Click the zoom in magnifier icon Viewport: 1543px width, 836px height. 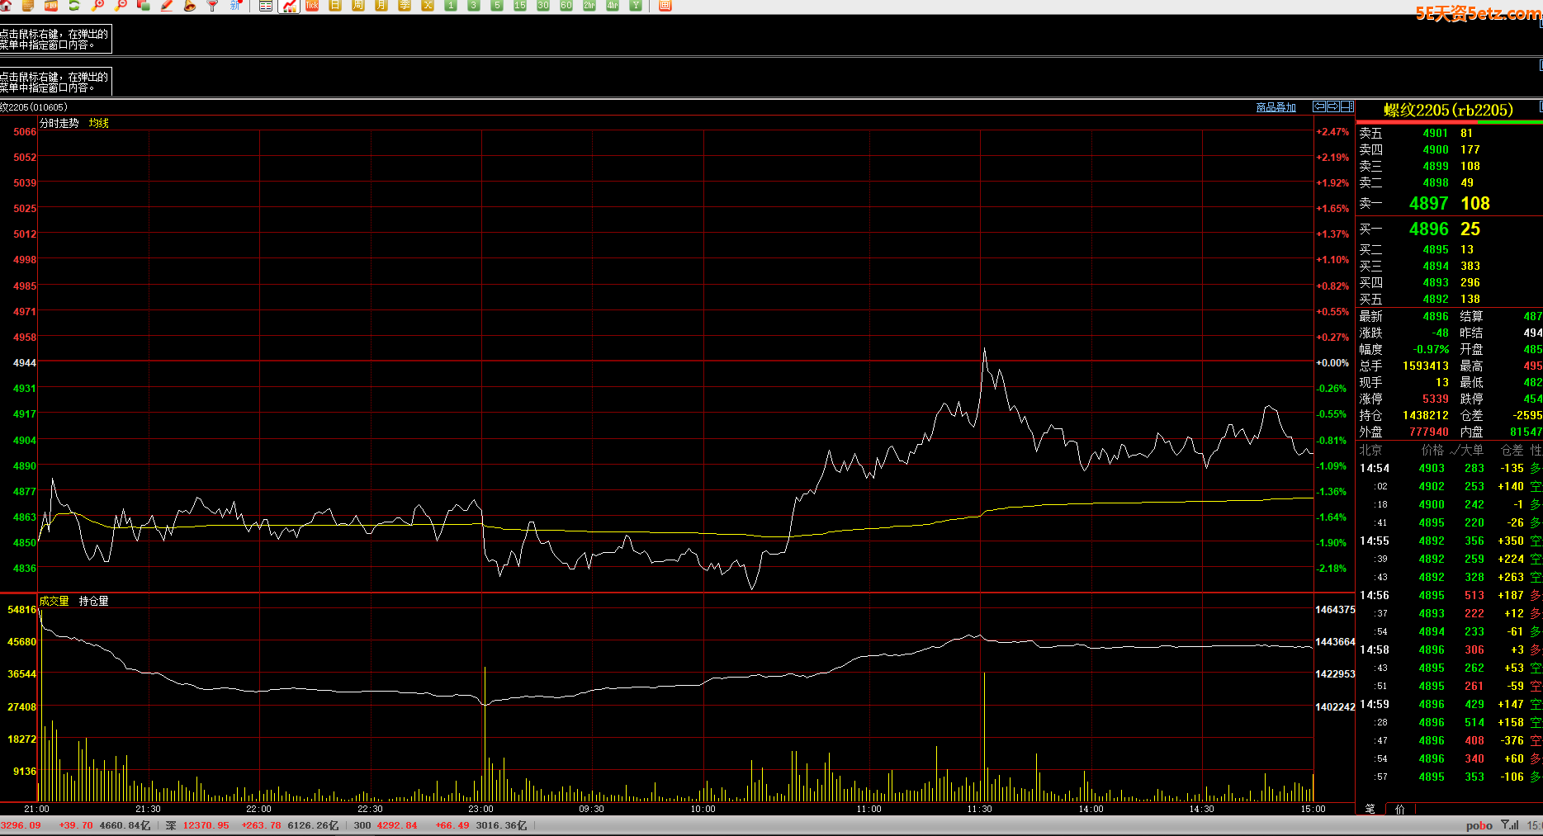point(98,5)
